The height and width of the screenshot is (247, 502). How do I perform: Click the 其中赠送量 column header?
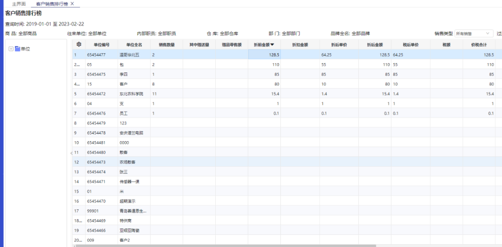click(199, 45)
